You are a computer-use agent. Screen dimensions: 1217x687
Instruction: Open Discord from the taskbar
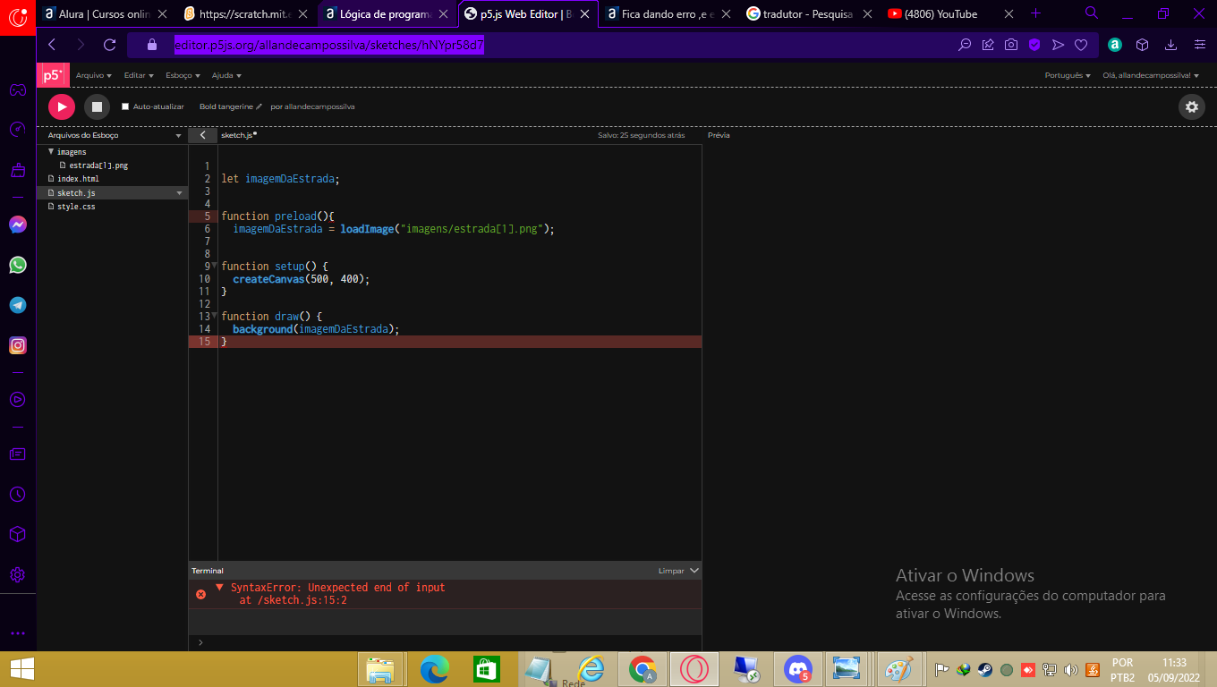coord(797,669)
